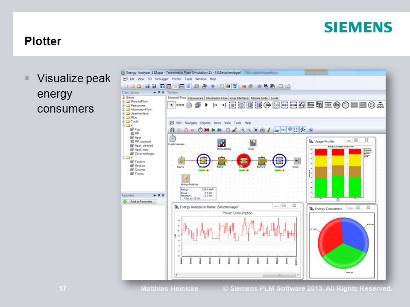This screenshot has width=410, height=307.
Task: Expand the Resources folder in Class Library
Action: (x=124, y=105)
